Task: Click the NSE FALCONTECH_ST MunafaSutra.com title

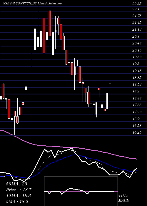Action: coord(33,4)
